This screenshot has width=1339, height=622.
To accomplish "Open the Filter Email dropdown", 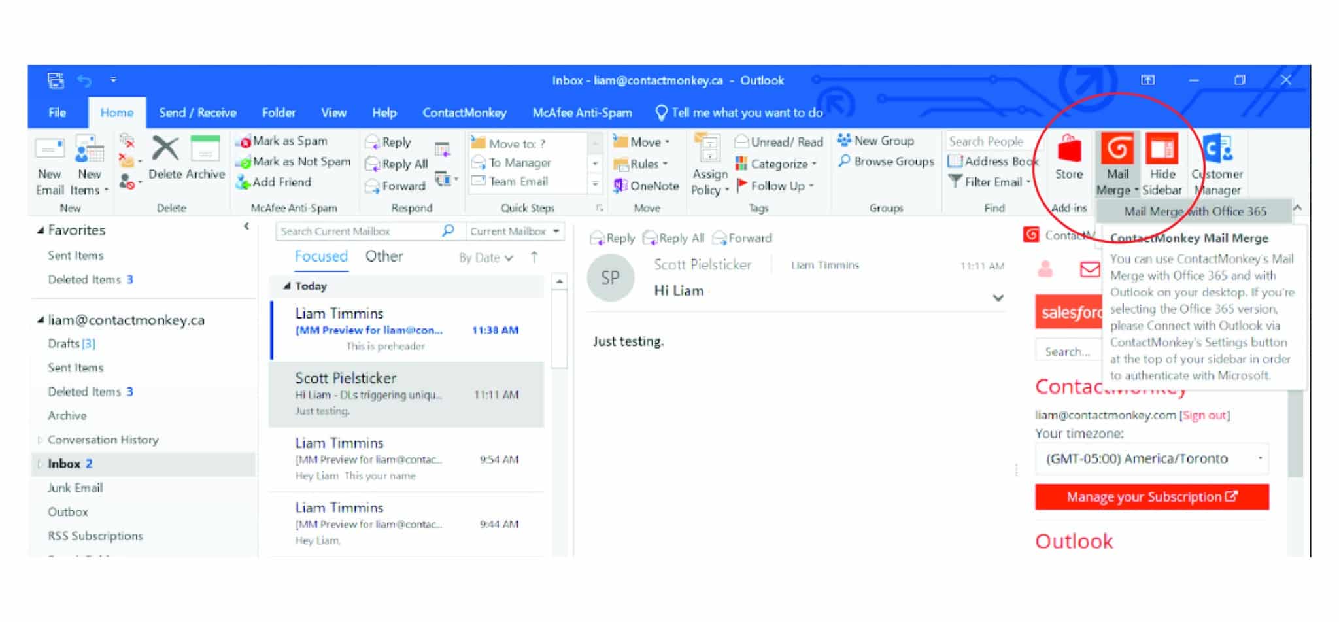I will tap(990, 182).
